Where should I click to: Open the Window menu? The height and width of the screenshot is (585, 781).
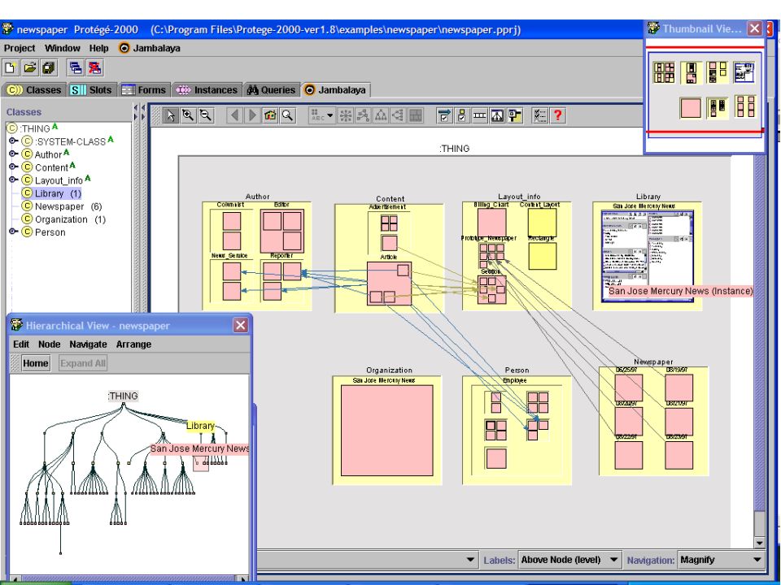tap(63, 48)
